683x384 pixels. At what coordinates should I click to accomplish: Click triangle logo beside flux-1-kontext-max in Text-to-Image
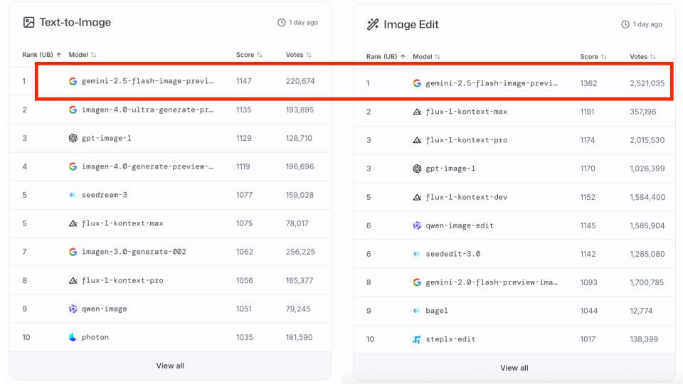click(x=73, y=223)
